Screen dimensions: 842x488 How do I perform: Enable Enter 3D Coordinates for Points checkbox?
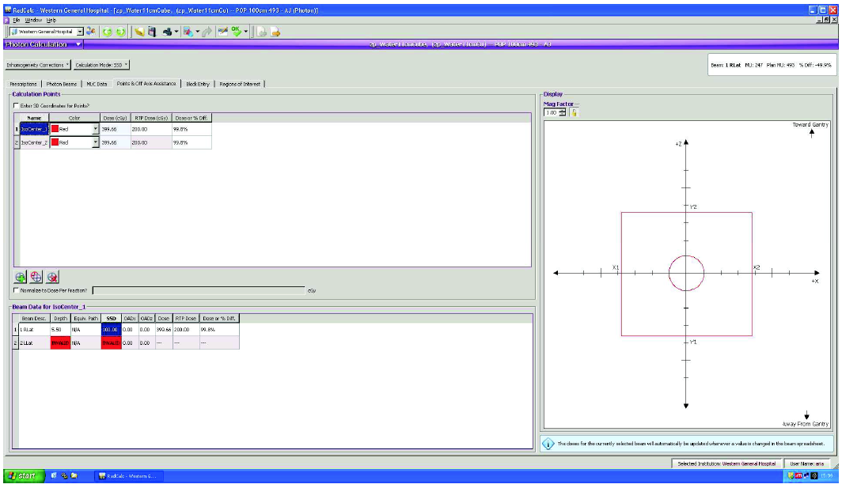[16, 106]
